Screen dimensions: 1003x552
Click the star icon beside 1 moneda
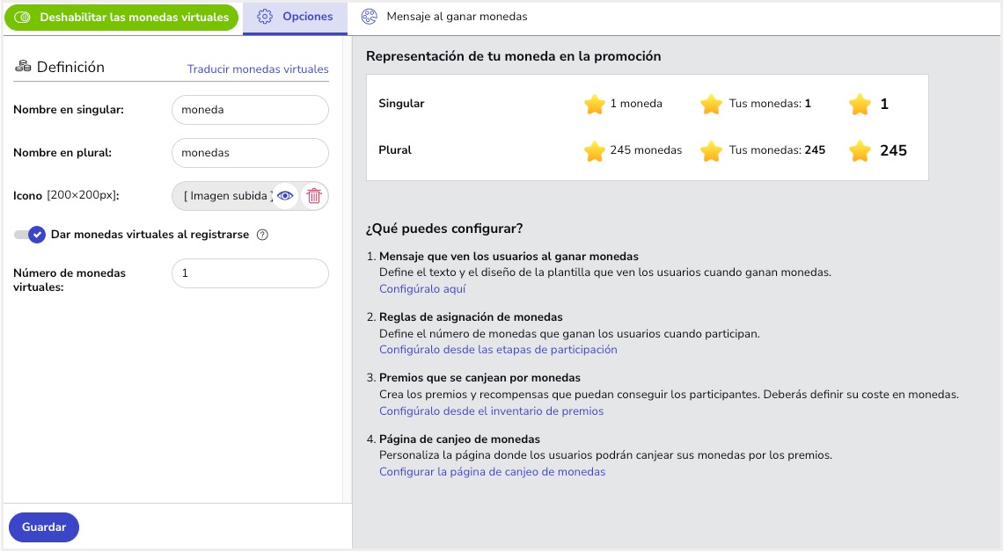coord(595,104)
